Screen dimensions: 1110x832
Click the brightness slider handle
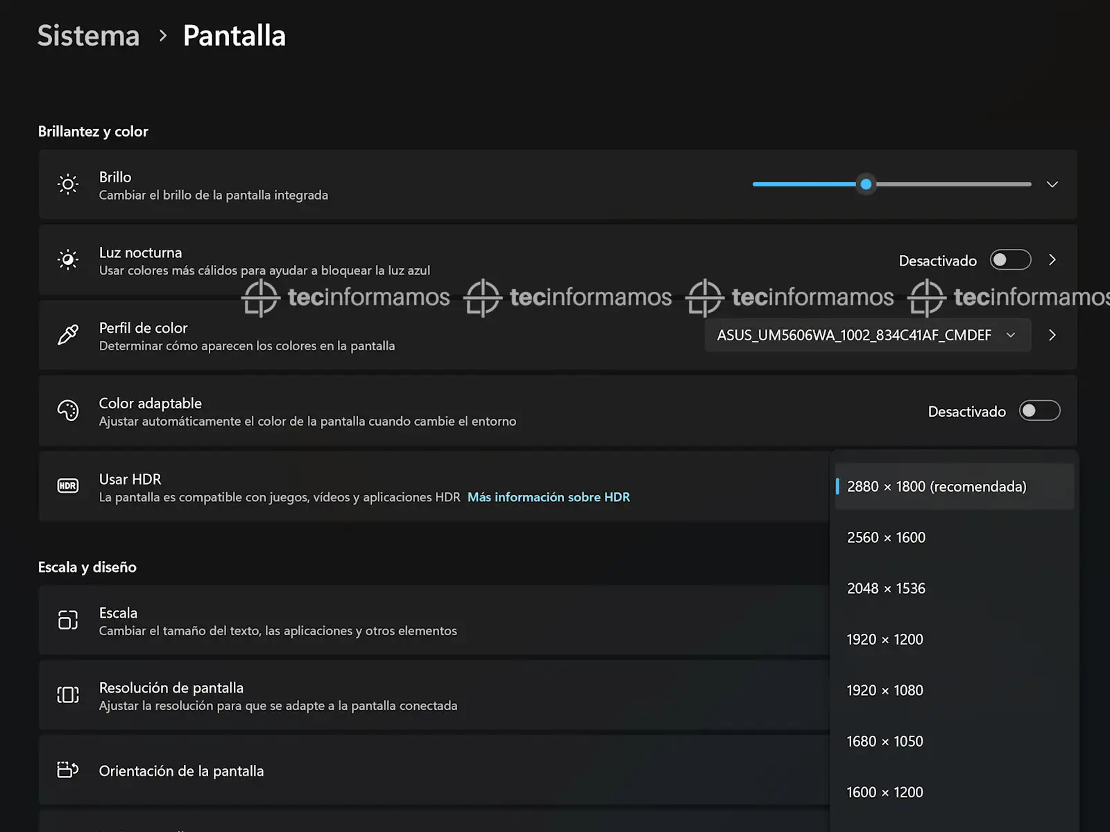point(866,184)
